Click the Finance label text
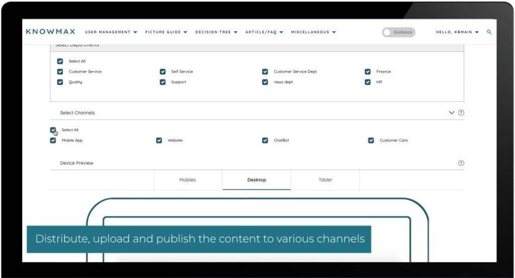The image size is (515, 278). click(x=383, y=71)
